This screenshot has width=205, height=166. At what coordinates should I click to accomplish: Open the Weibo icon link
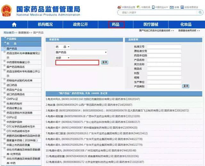[119, 7]
